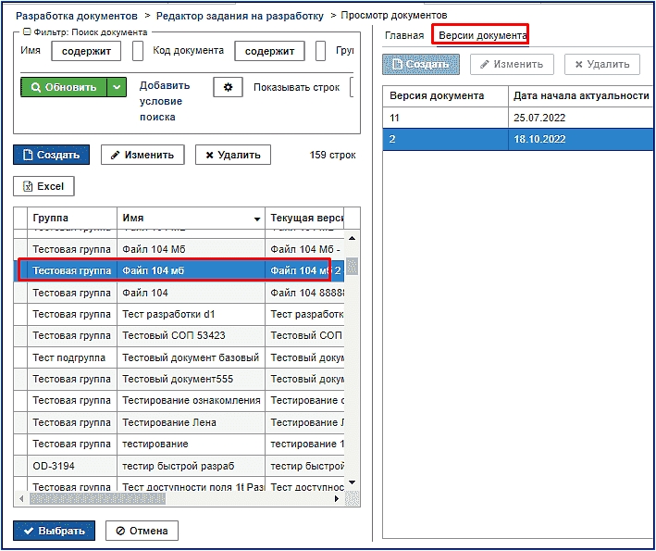Collapse the 'Фильтр: Поиск документа' section
The height and width of the screenshot is (551, 656).
coord(27,32)
